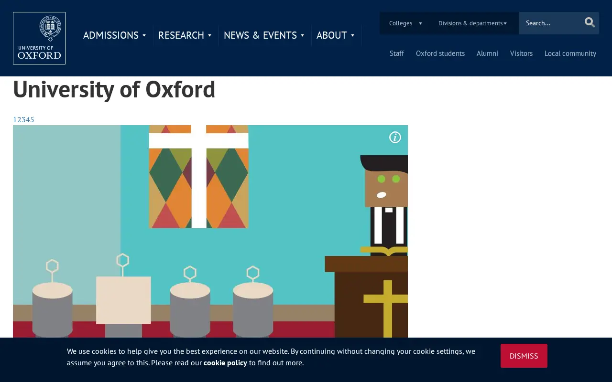Select slide 2 in the slideshow pager
The height and width of the screenshot is (382, 612).
click(19, 120)
